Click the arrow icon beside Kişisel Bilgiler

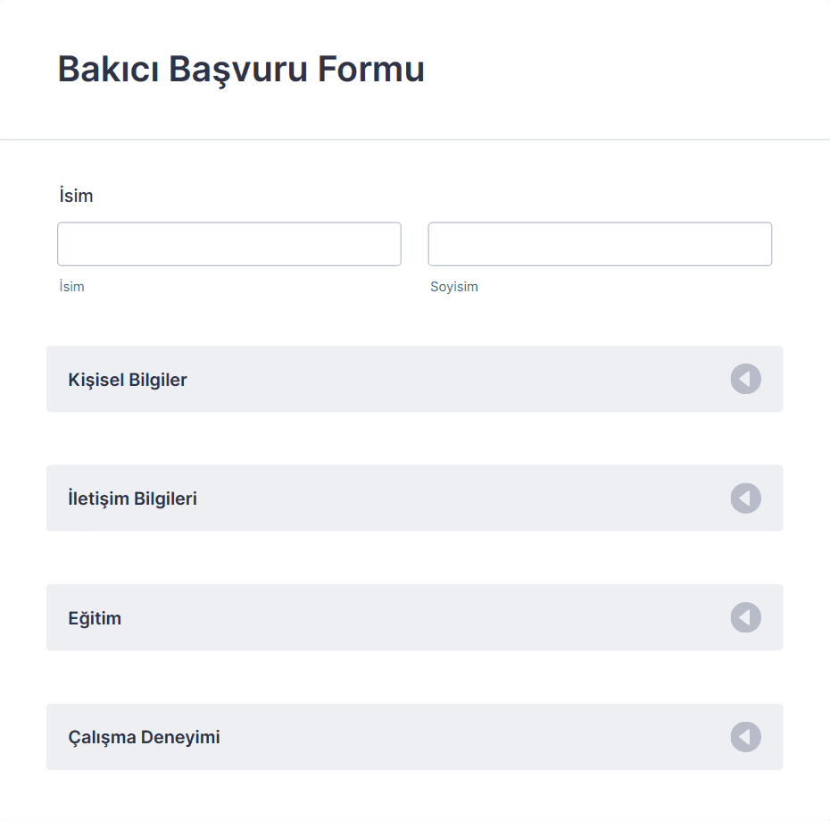[x=745, y=379]
